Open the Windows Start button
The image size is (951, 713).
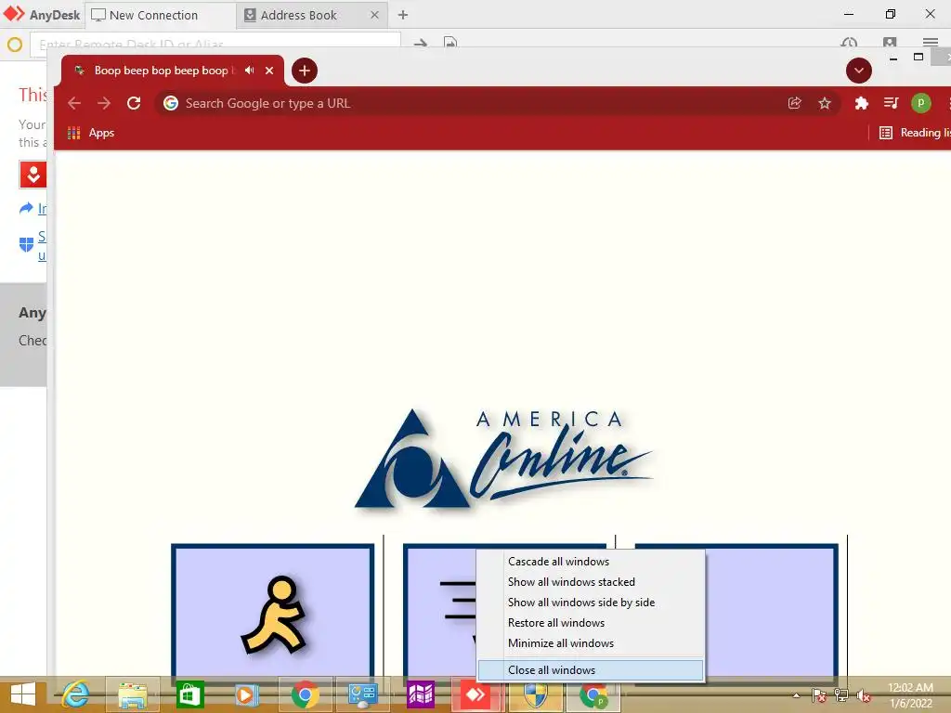[x=23, y=694]
